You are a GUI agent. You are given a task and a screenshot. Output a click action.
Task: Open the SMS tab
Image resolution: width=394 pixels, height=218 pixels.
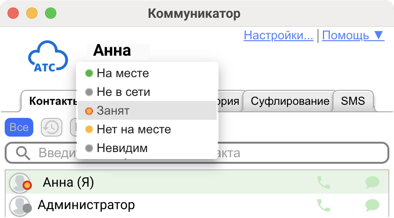(x=353, y=101)
